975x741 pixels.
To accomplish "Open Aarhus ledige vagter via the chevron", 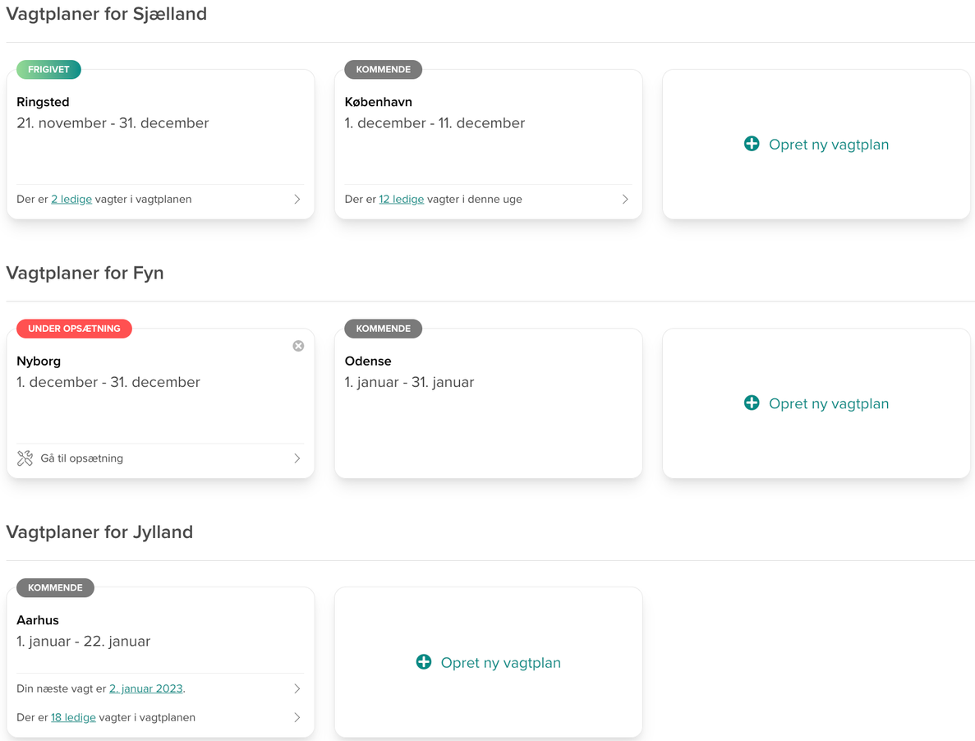I will [297, 716].
